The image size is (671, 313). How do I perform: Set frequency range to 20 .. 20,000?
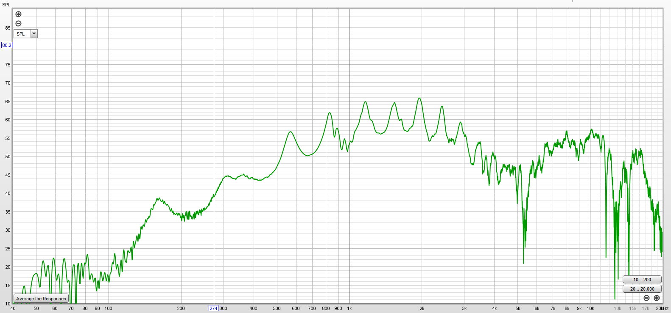(x=642, y=289)
